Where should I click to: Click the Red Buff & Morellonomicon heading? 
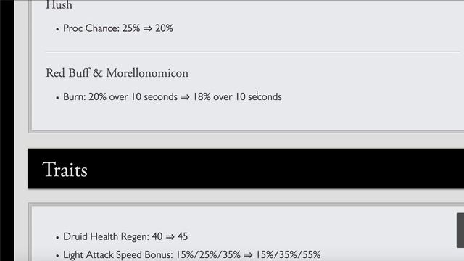[117, 73]
